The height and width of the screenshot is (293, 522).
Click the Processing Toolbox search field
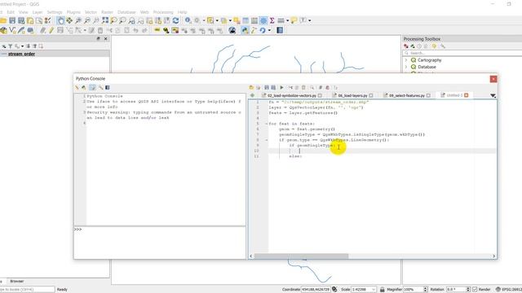tap(462, 53)
